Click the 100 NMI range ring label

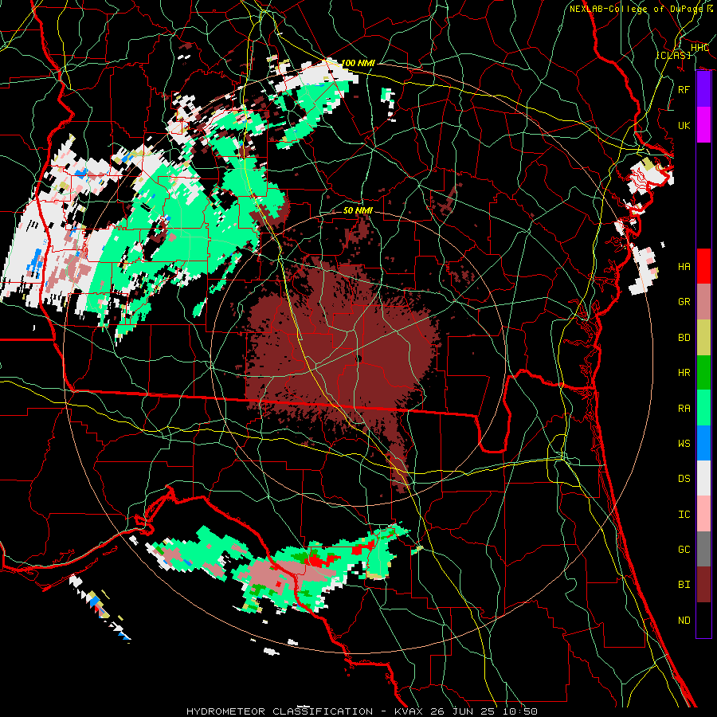358,63
